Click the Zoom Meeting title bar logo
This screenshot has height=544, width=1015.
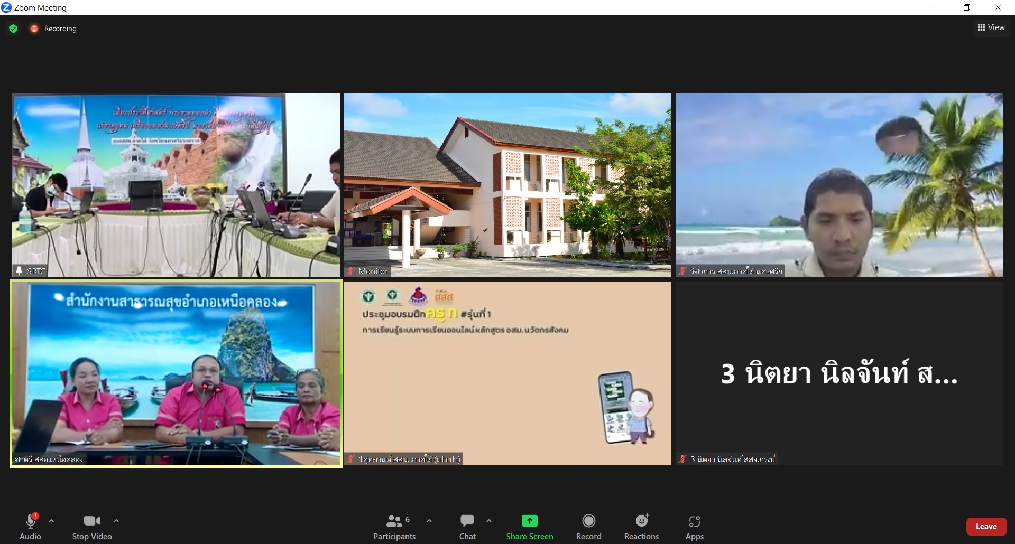(6, 7)
